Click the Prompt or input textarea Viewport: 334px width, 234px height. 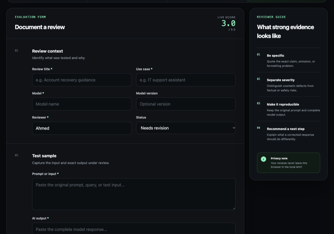(134, 194)
